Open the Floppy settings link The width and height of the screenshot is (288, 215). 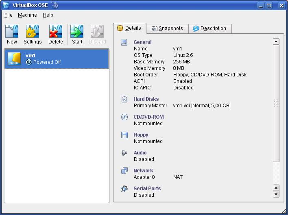pos(141,135)
